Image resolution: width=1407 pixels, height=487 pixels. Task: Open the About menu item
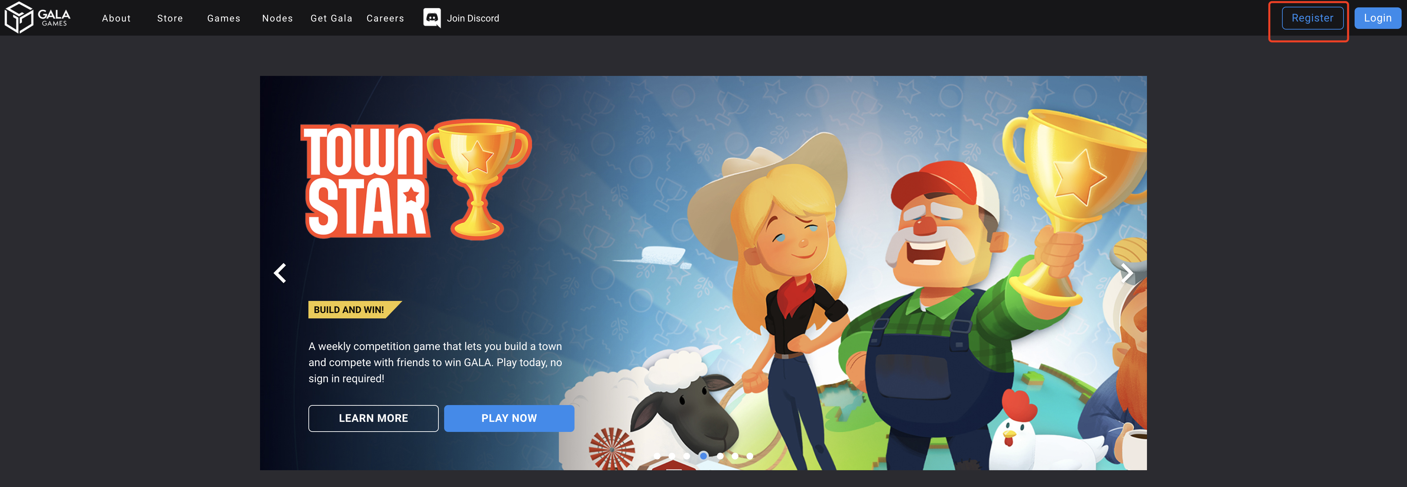(x=116, y=18)
